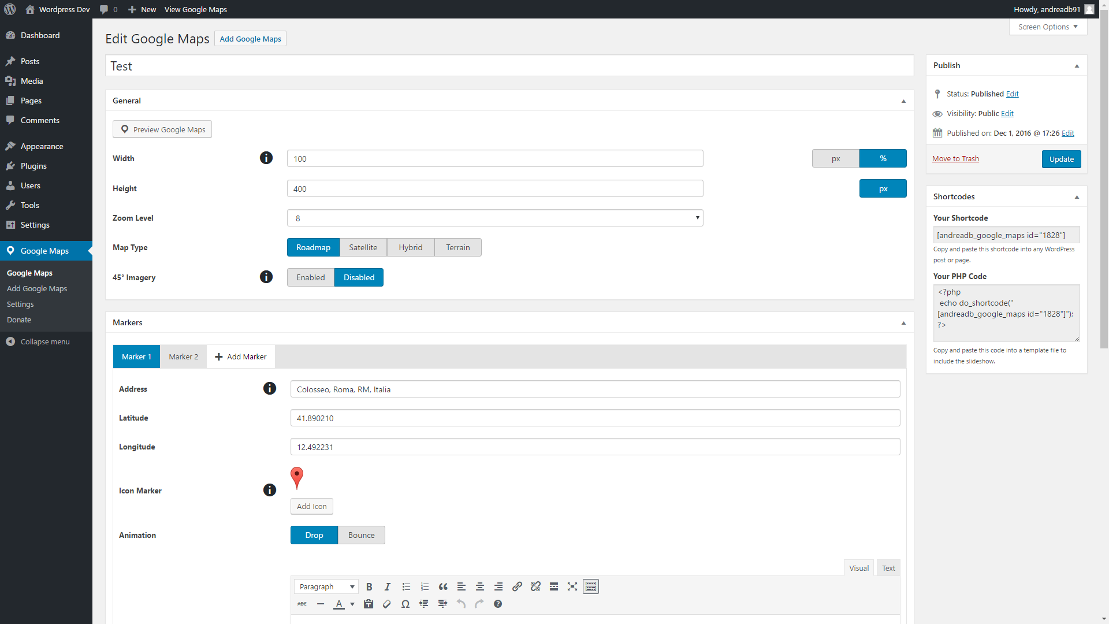Edit the Visibility setting
1109x624 pixels.
pyautogui.click(x=1007, y=113)
